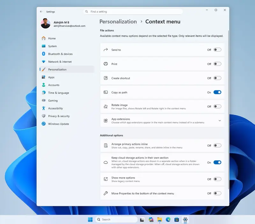Open Time & language settings
This screenshot has width=255, height=224.
[x=67, y=93]
